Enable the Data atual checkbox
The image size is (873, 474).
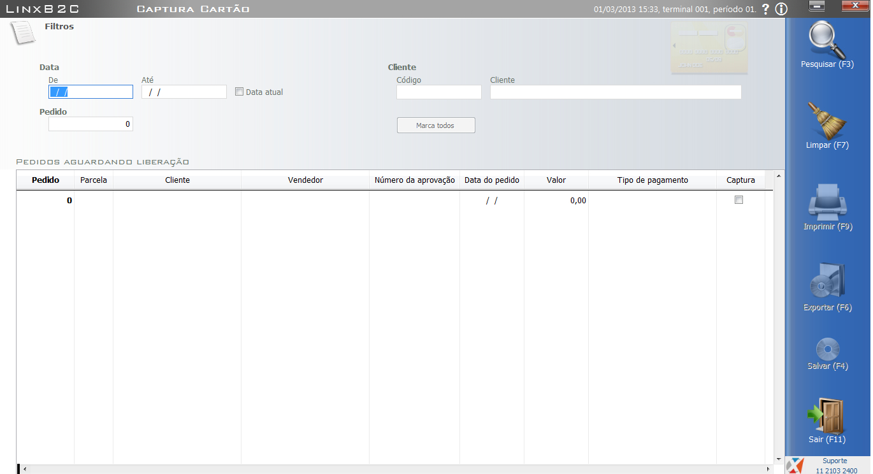239,92
